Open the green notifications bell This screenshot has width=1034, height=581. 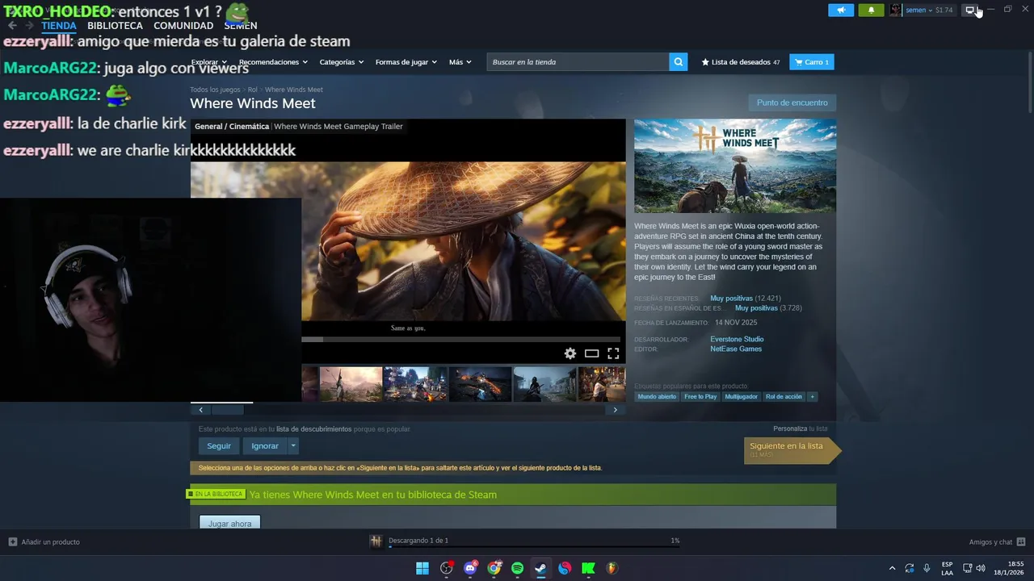coord(871,10)
